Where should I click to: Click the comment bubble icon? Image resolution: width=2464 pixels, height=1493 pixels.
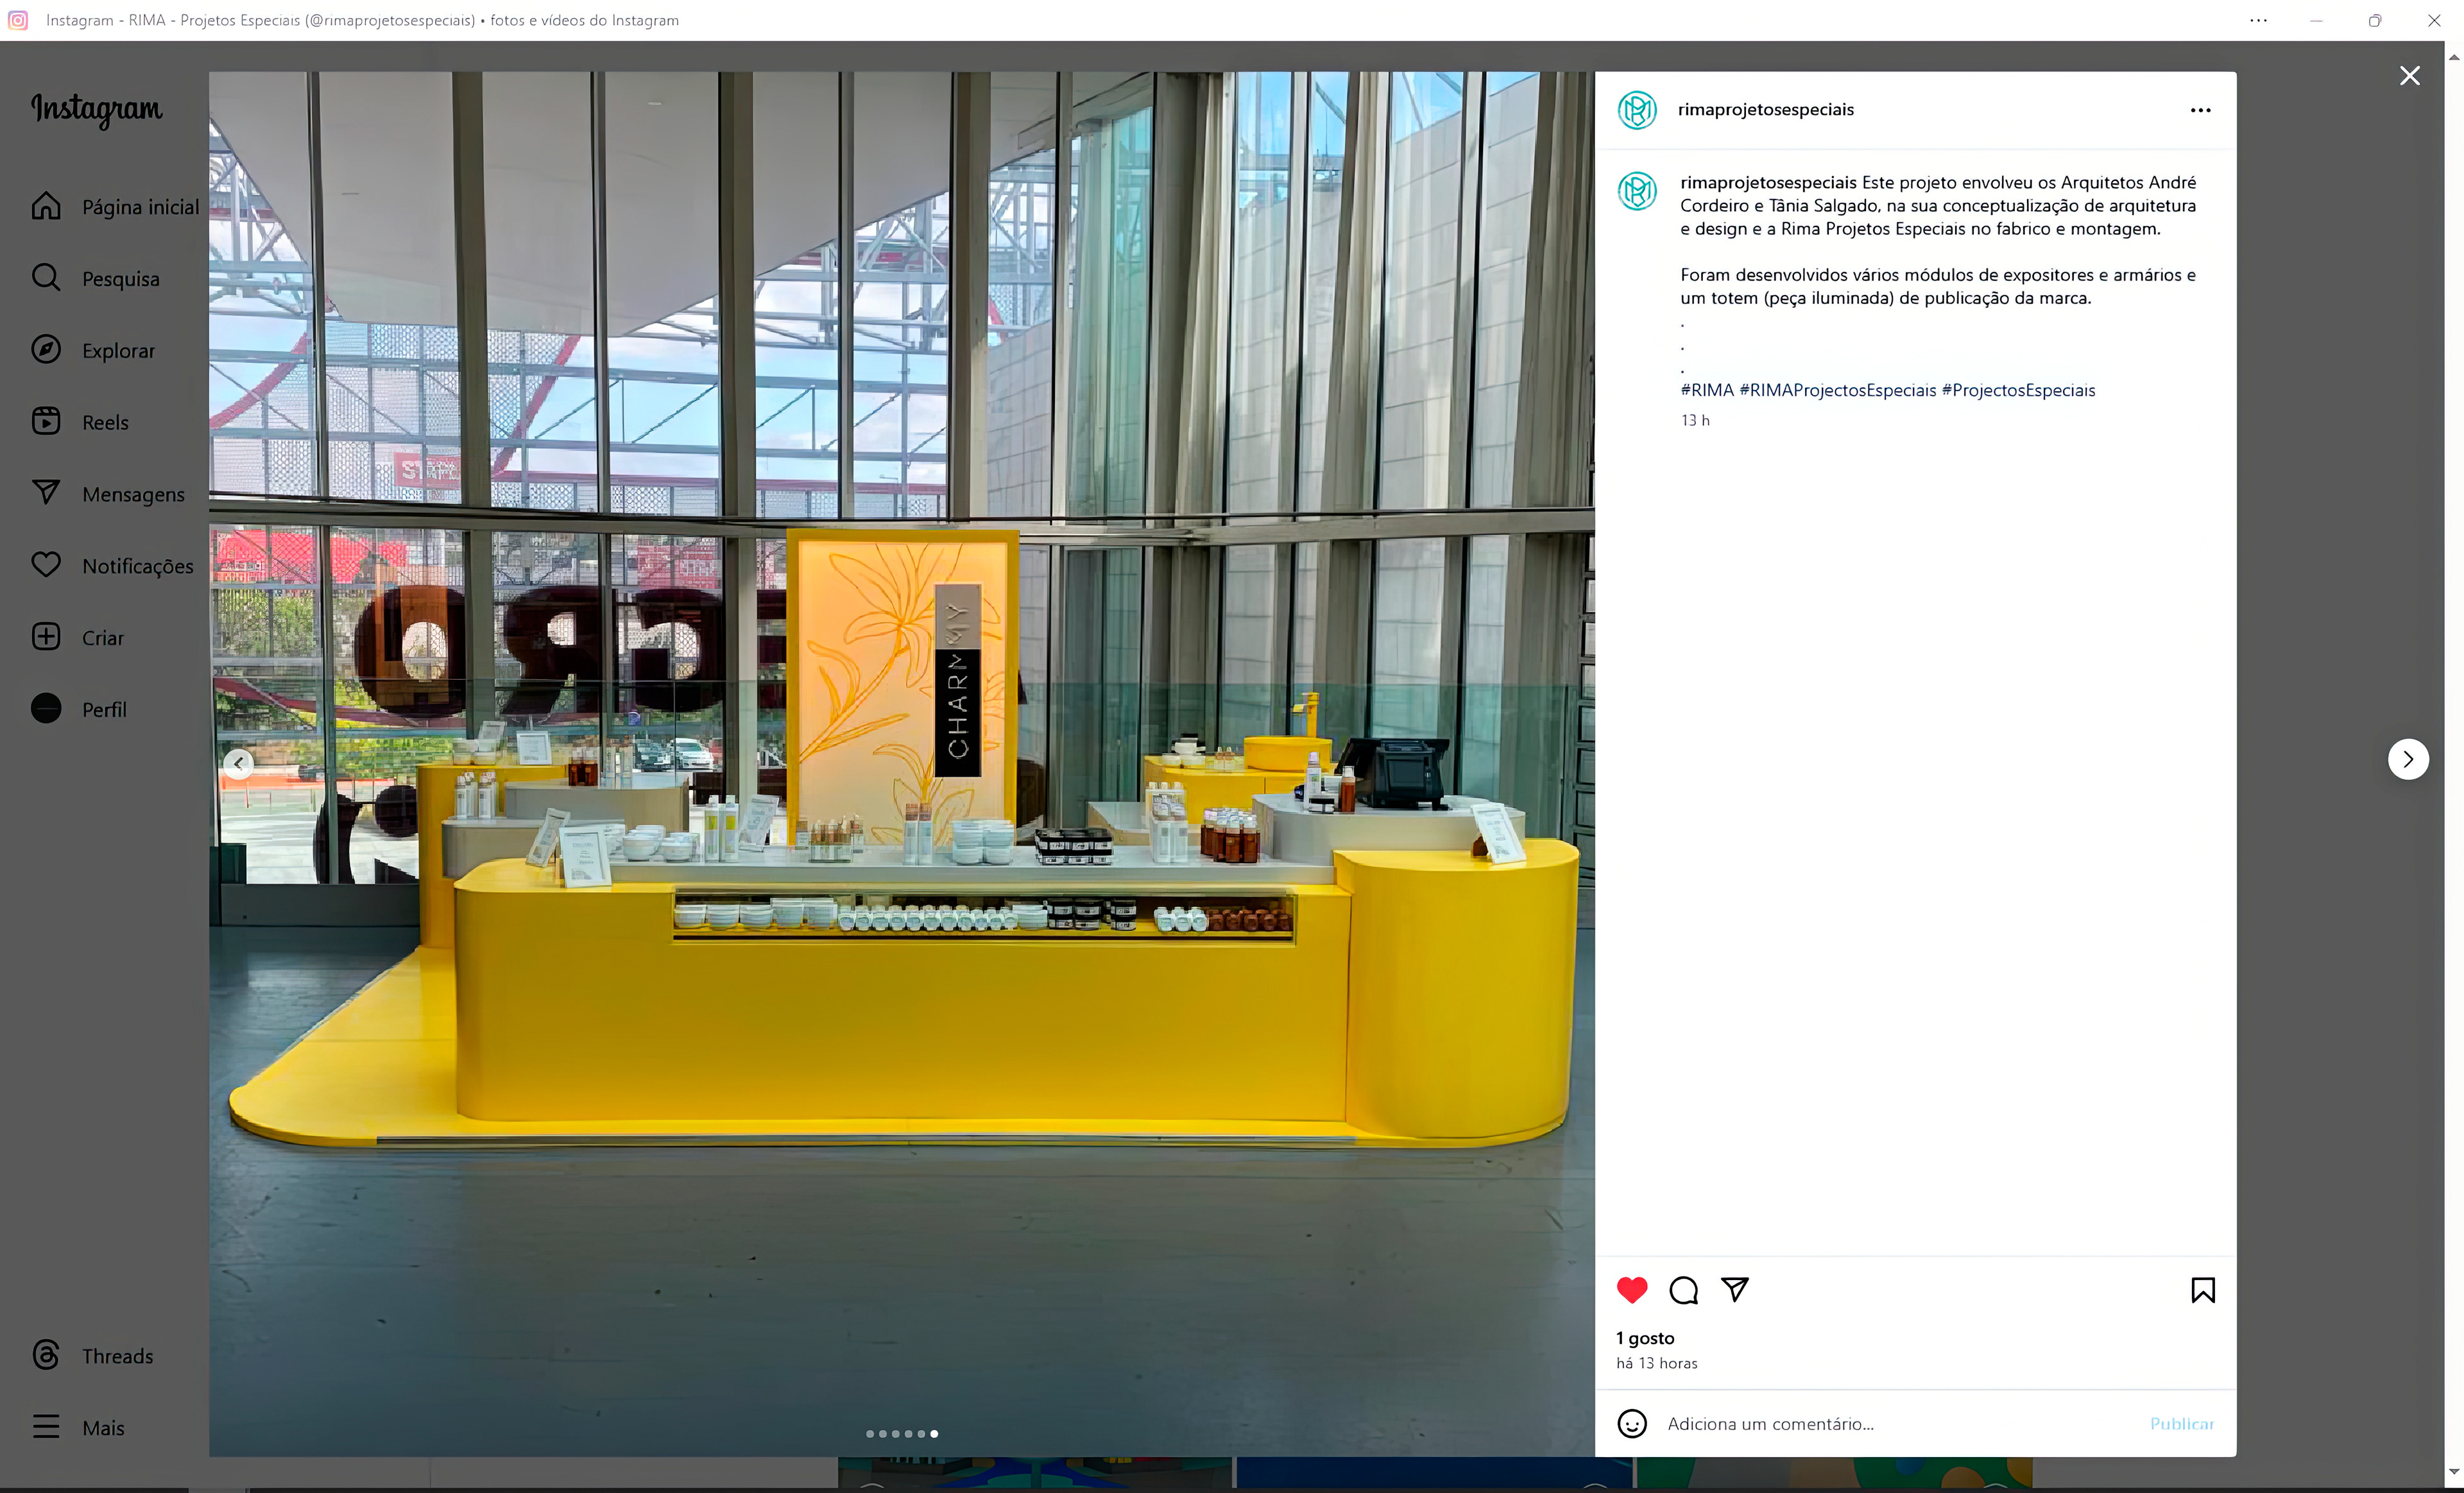click(x=1683, y=1290)
